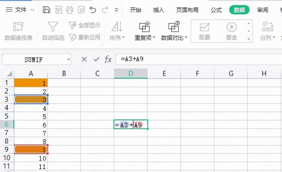Image resolution: width=282 pixels, height=172 pixels.
Task: Click the 分列 text-to-columns icon
Action: pyautogui.click(x=268, y=26)
